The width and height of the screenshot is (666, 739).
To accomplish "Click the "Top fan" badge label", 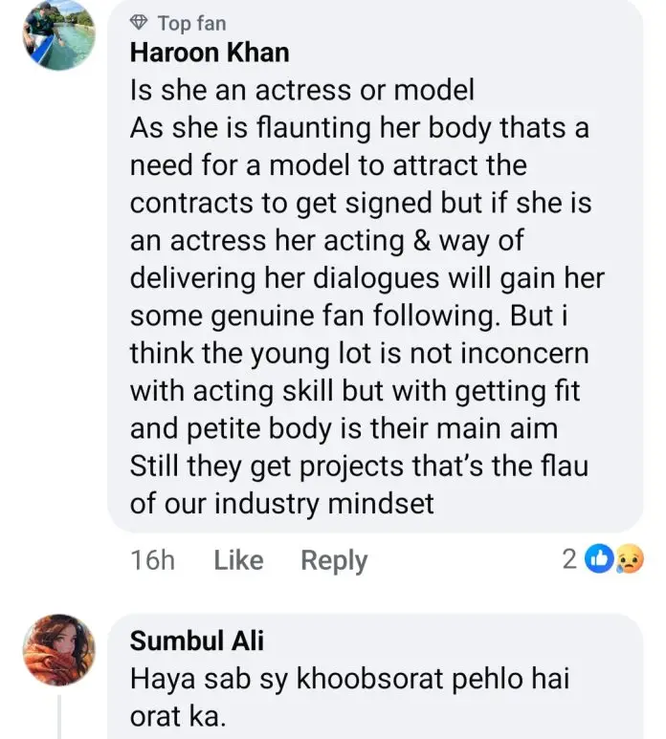I will (191, 23).
